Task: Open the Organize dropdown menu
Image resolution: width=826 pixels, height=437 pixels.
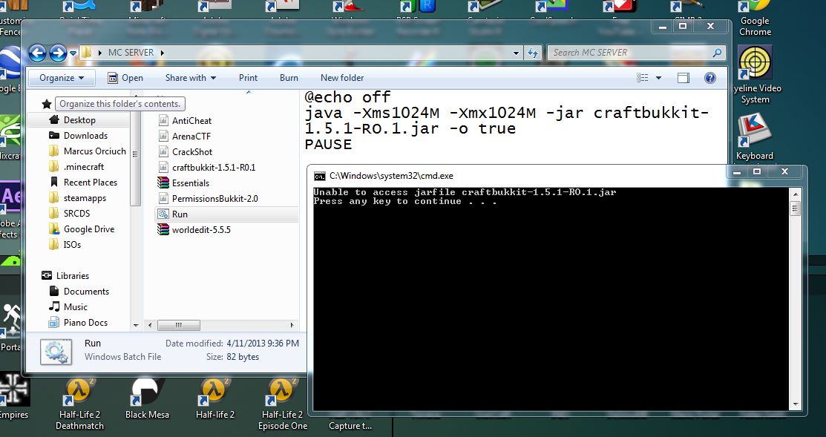Action: pyautogui.click(x=61, y=77)
